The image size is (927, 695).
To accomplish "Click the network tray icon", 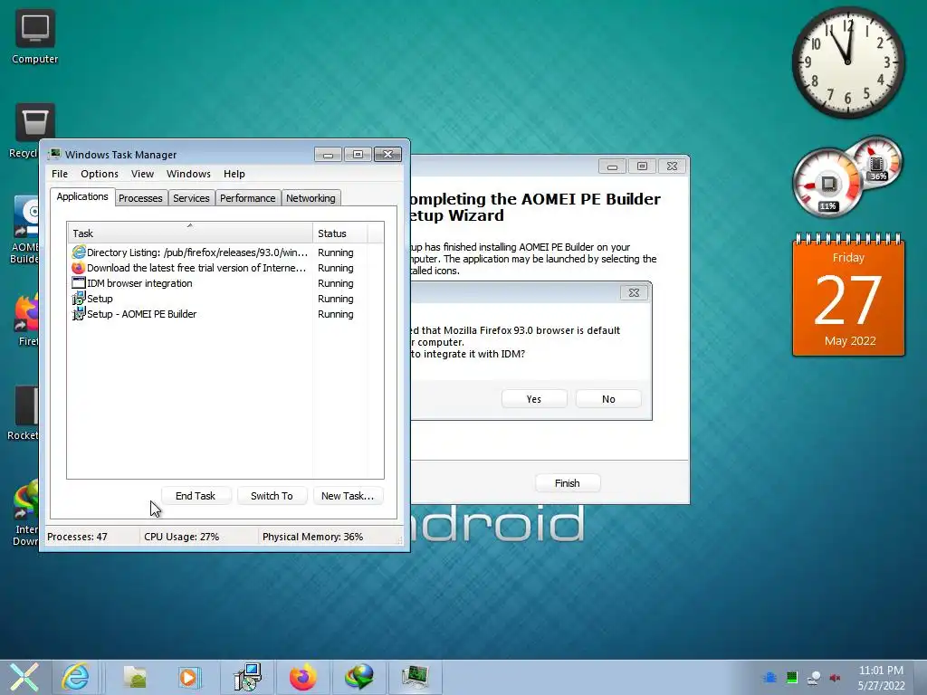I will click(814, 678).
